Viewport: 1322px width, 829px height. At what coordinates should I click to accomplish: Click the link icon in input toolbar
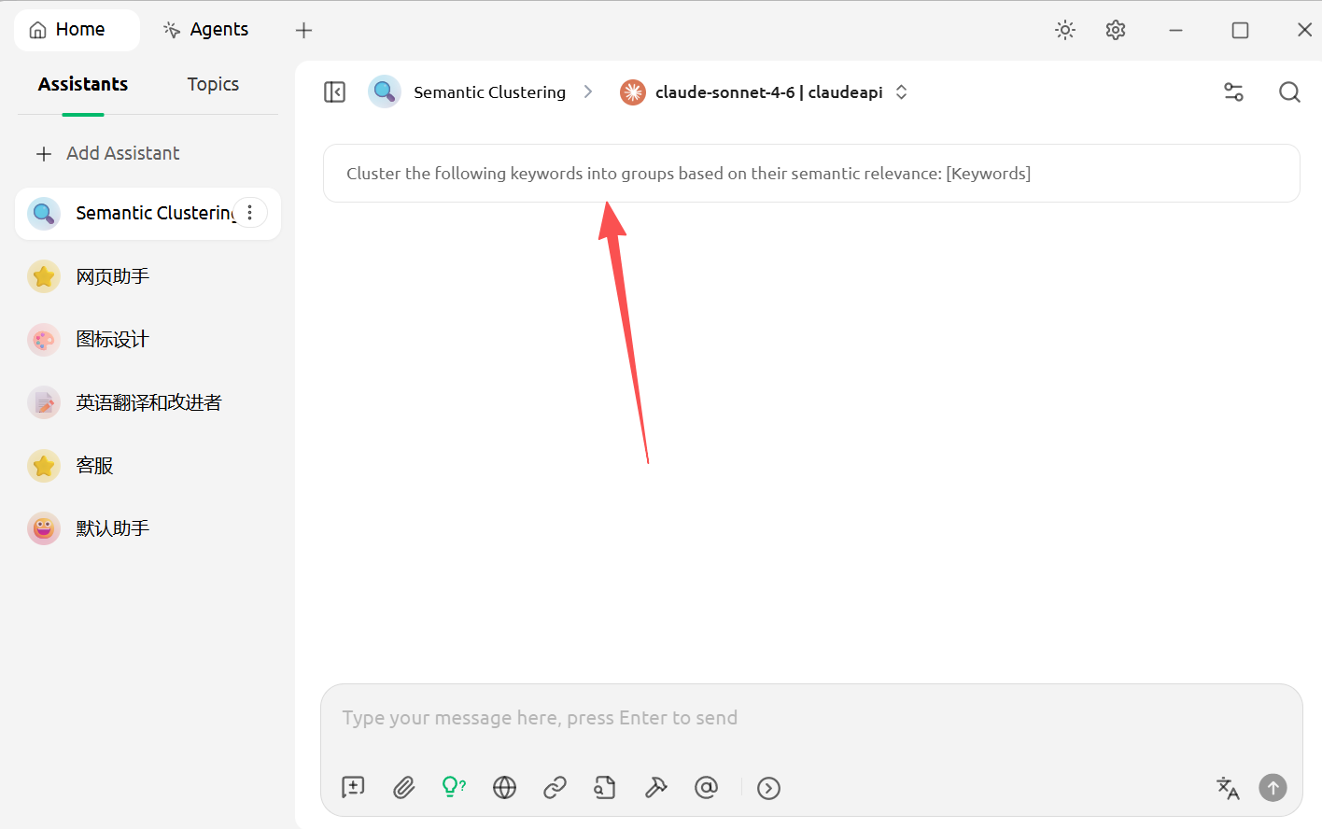pos(555,788)
